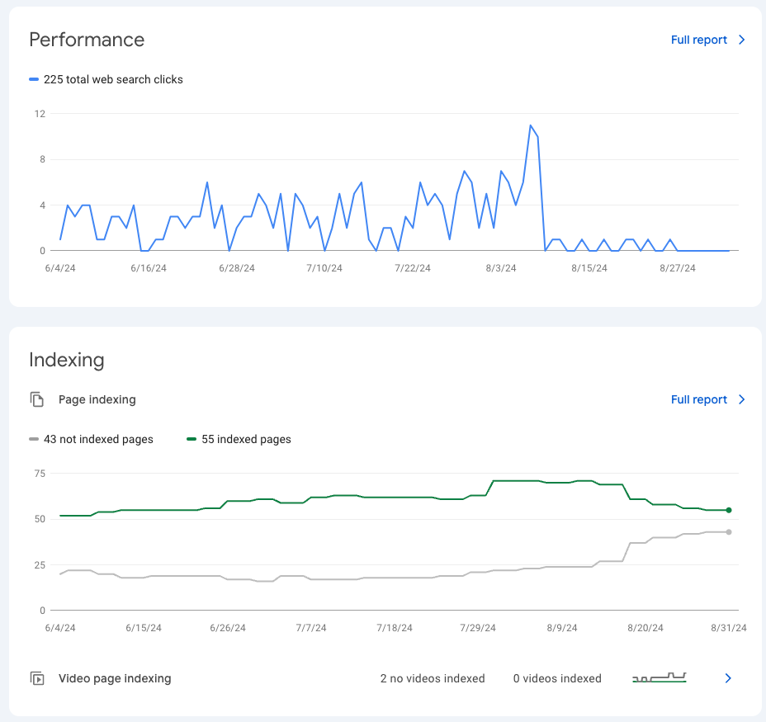Click the Page indexing copy icon

[37, 399]
